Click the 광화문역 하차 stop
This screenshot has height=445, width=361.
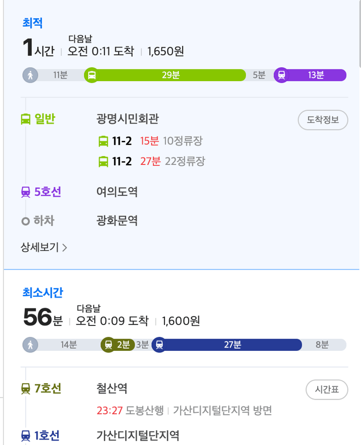pos(117,220)
